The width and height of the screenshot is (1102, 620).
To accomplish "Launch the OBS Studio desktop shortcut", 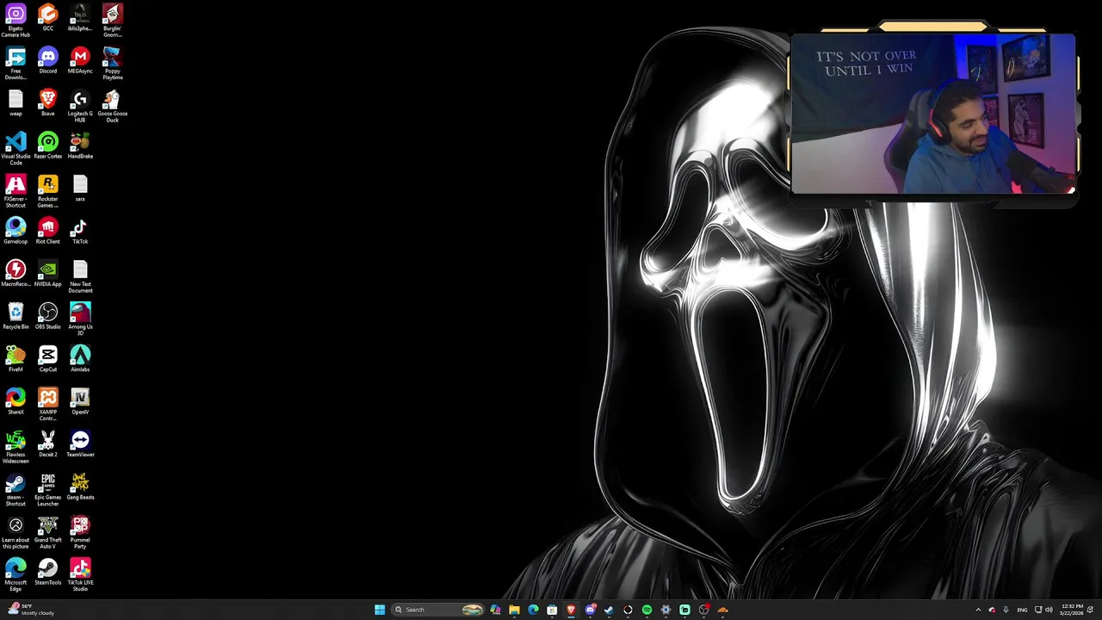I will click(48, 317).
